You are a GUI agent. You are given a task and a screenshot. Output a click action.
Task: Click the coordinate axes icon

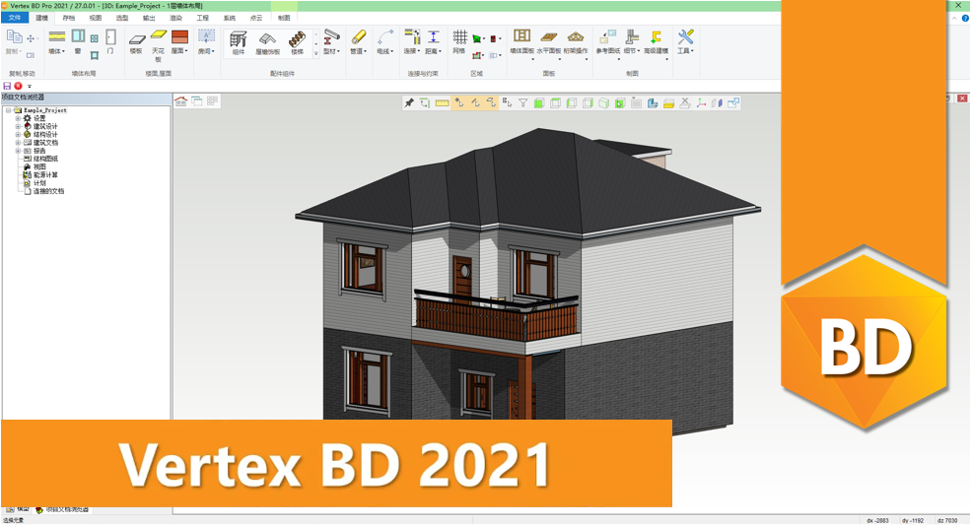[701, 102]
